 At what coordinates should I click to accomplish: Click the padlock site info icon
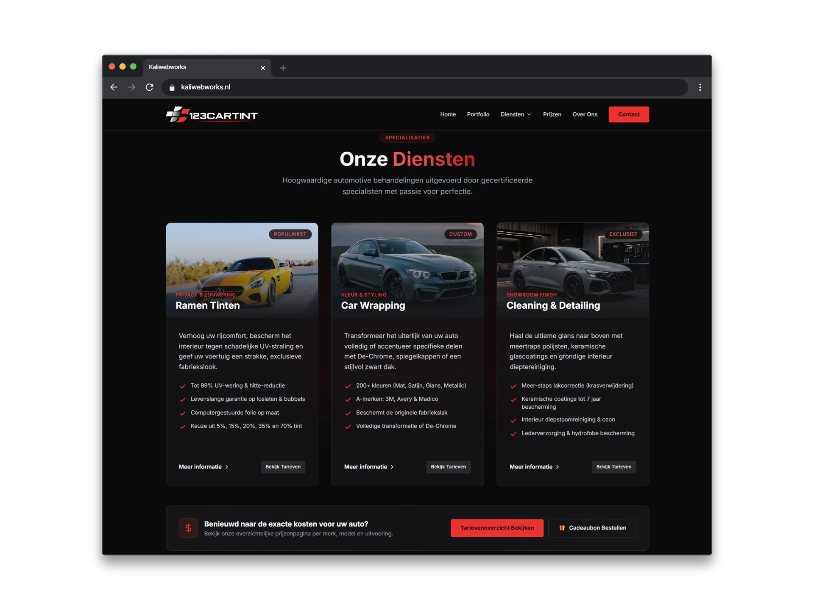pos(172,87)
